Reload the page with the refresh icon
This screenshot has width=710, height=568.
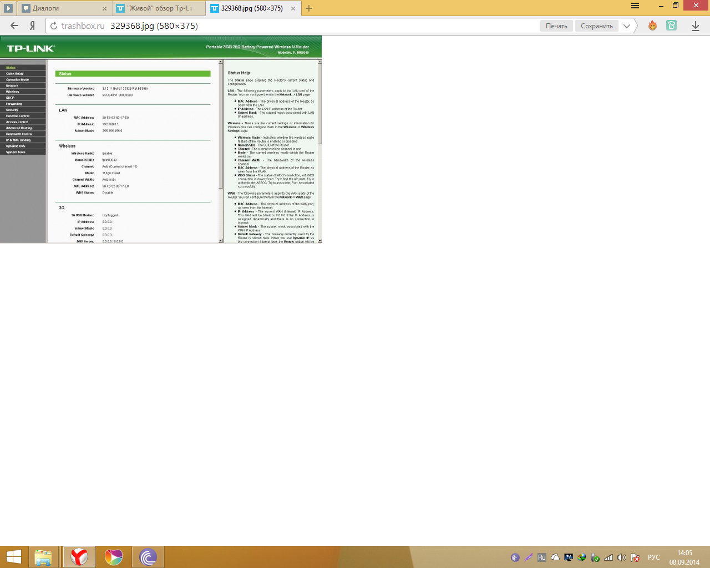54,26
